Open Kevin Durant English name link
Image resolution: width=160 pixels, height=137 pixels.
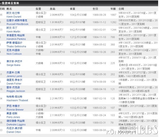coord(14,16)
